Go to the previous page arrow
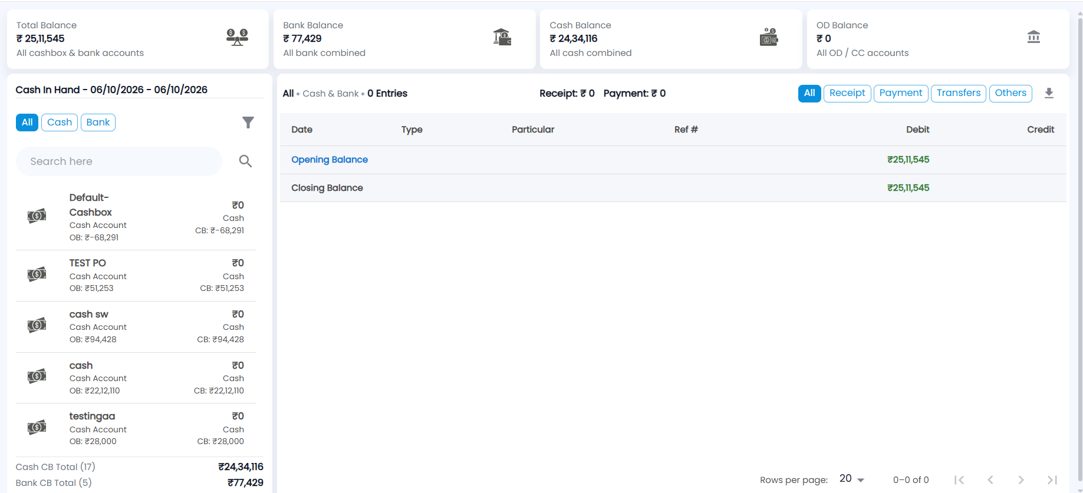This screenshot has width=1083, height=493. [990, 480]
